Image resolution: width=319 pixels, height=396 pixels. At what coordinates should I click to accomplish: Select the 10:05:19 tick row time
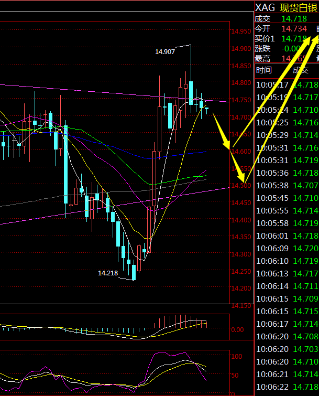[x=272, y=97]
